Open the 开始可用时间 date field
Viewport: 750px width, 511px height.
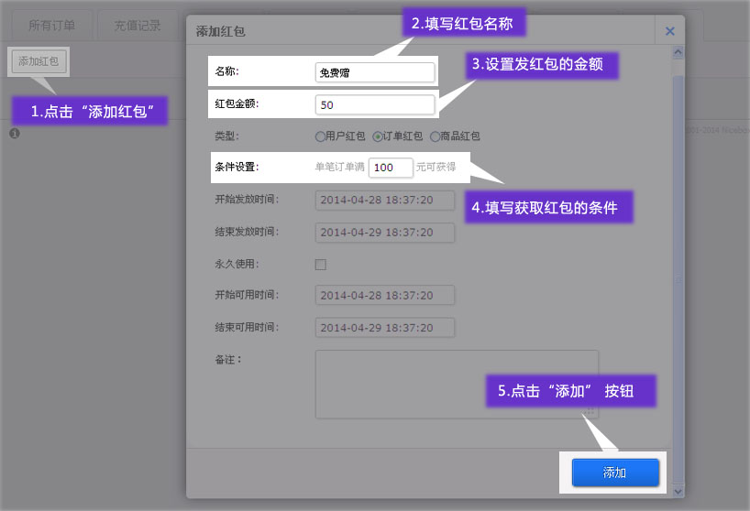[385, 296]
